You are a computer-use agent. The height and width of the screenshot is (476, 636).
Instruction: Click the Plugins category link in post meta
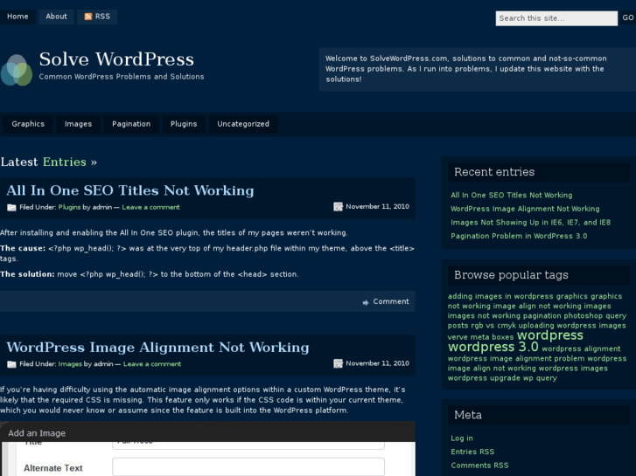tap(69, 207)
